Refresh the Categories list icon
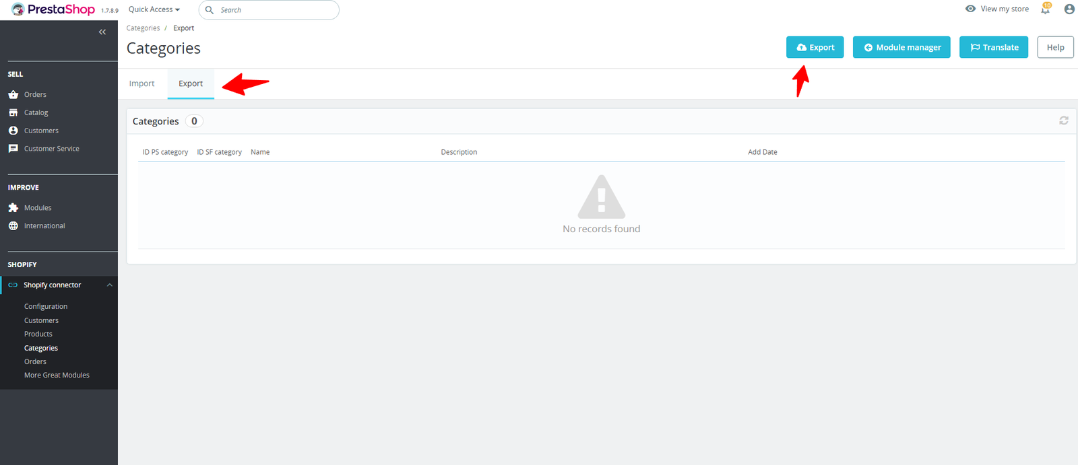This screenshot has width=1078, height=465. point(1064,120)
